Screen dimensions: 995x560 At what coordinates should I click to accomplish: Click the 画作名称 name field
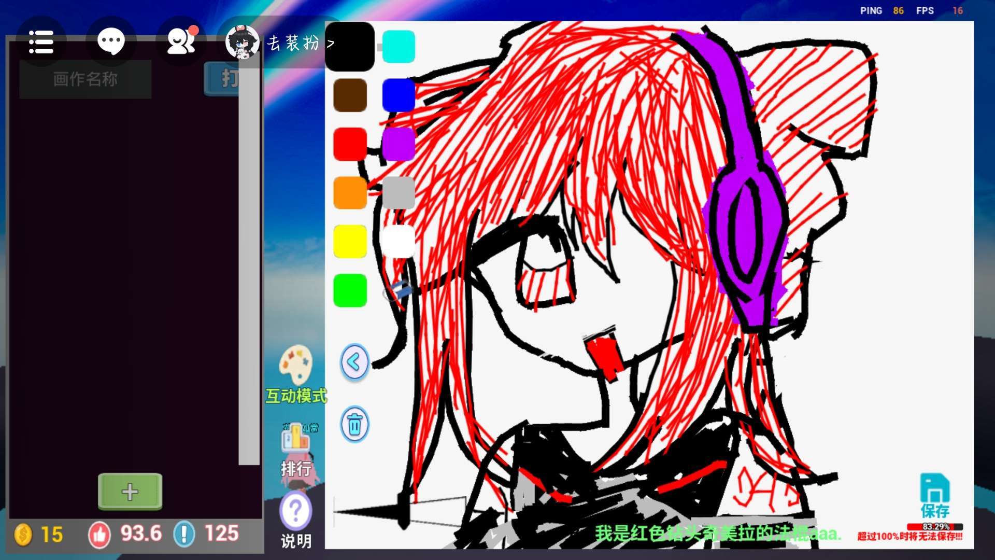[x=86, y=79]
